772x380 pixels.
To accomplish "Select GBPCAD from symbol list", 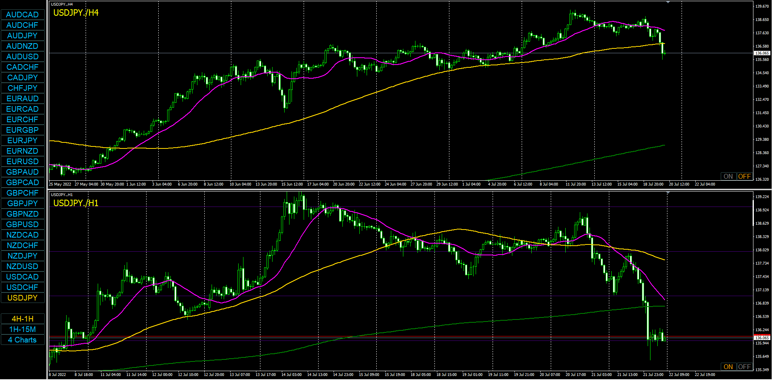I will pos(23,182).
